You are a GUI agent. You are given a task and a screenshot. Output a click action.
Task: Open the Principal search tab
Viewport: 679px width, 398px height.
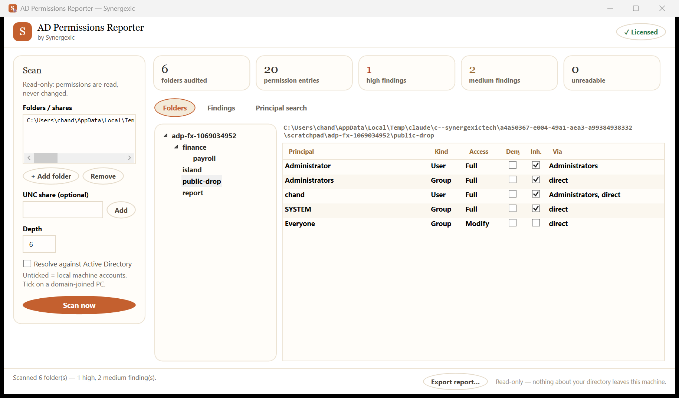click(281, 108)
